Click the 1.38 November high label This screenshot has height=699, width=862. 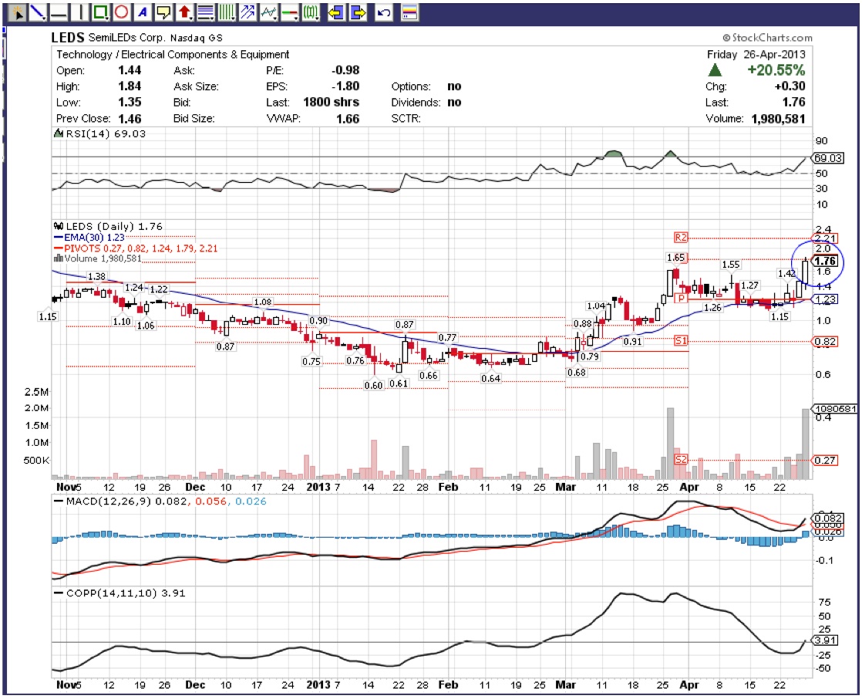(x=96, y=276)
